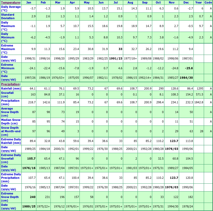Click the Rainfall (mm) row label

point(11,88)
